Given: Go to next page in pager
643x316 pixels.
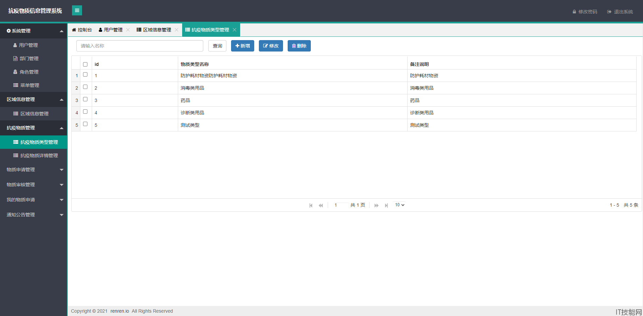Looking at the screenshot, I should point(376,205).
